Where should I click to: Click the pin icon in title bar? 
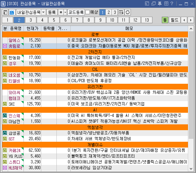pos(160,4)
